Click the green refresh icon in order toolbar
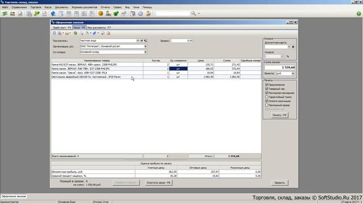 (75, 33)
